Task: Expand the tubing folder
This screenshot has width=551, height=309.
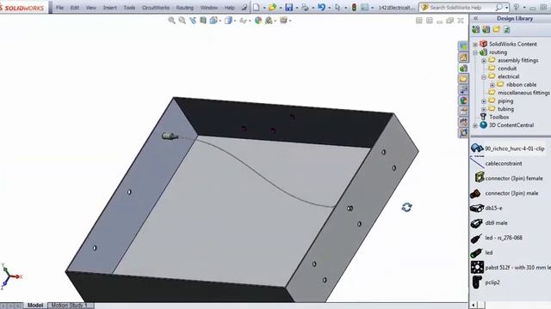Action: point(484,109)
